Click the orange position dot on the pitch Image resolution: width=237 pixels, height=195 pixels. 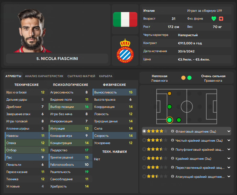(170, 93)
